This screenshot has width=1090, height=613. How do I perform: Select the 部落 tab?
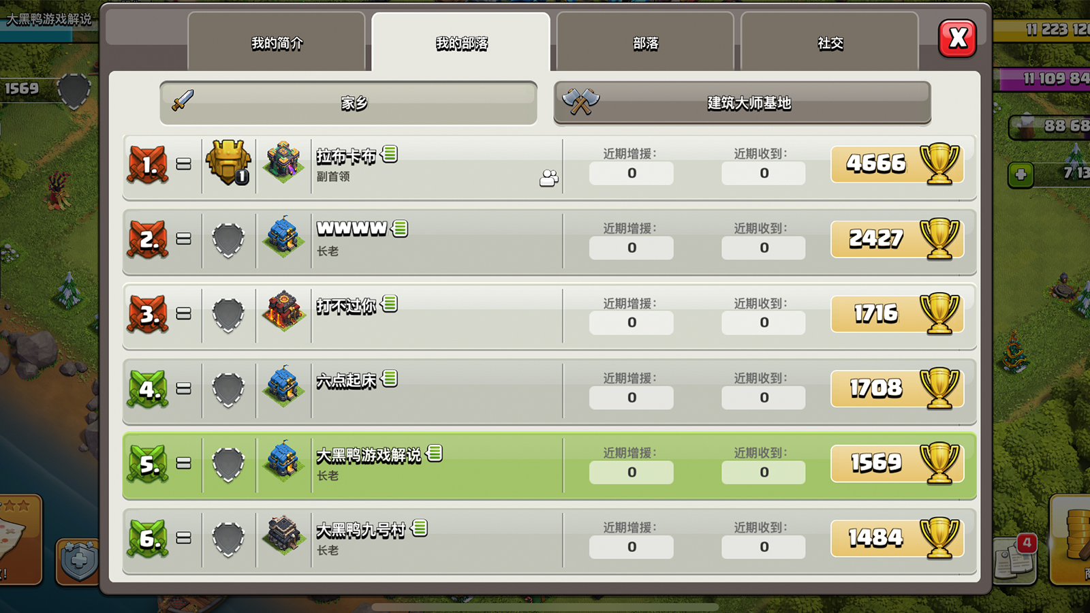645,42
